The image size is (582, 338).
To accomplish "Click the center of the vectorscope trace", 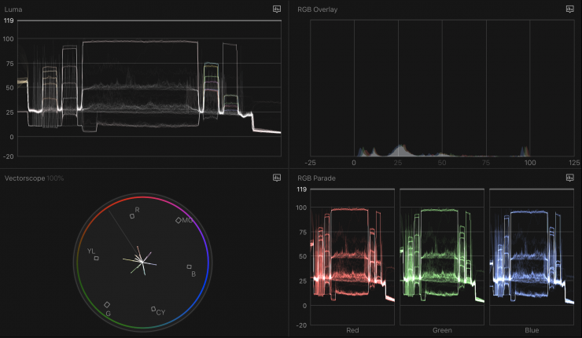I will coord(142,262).
